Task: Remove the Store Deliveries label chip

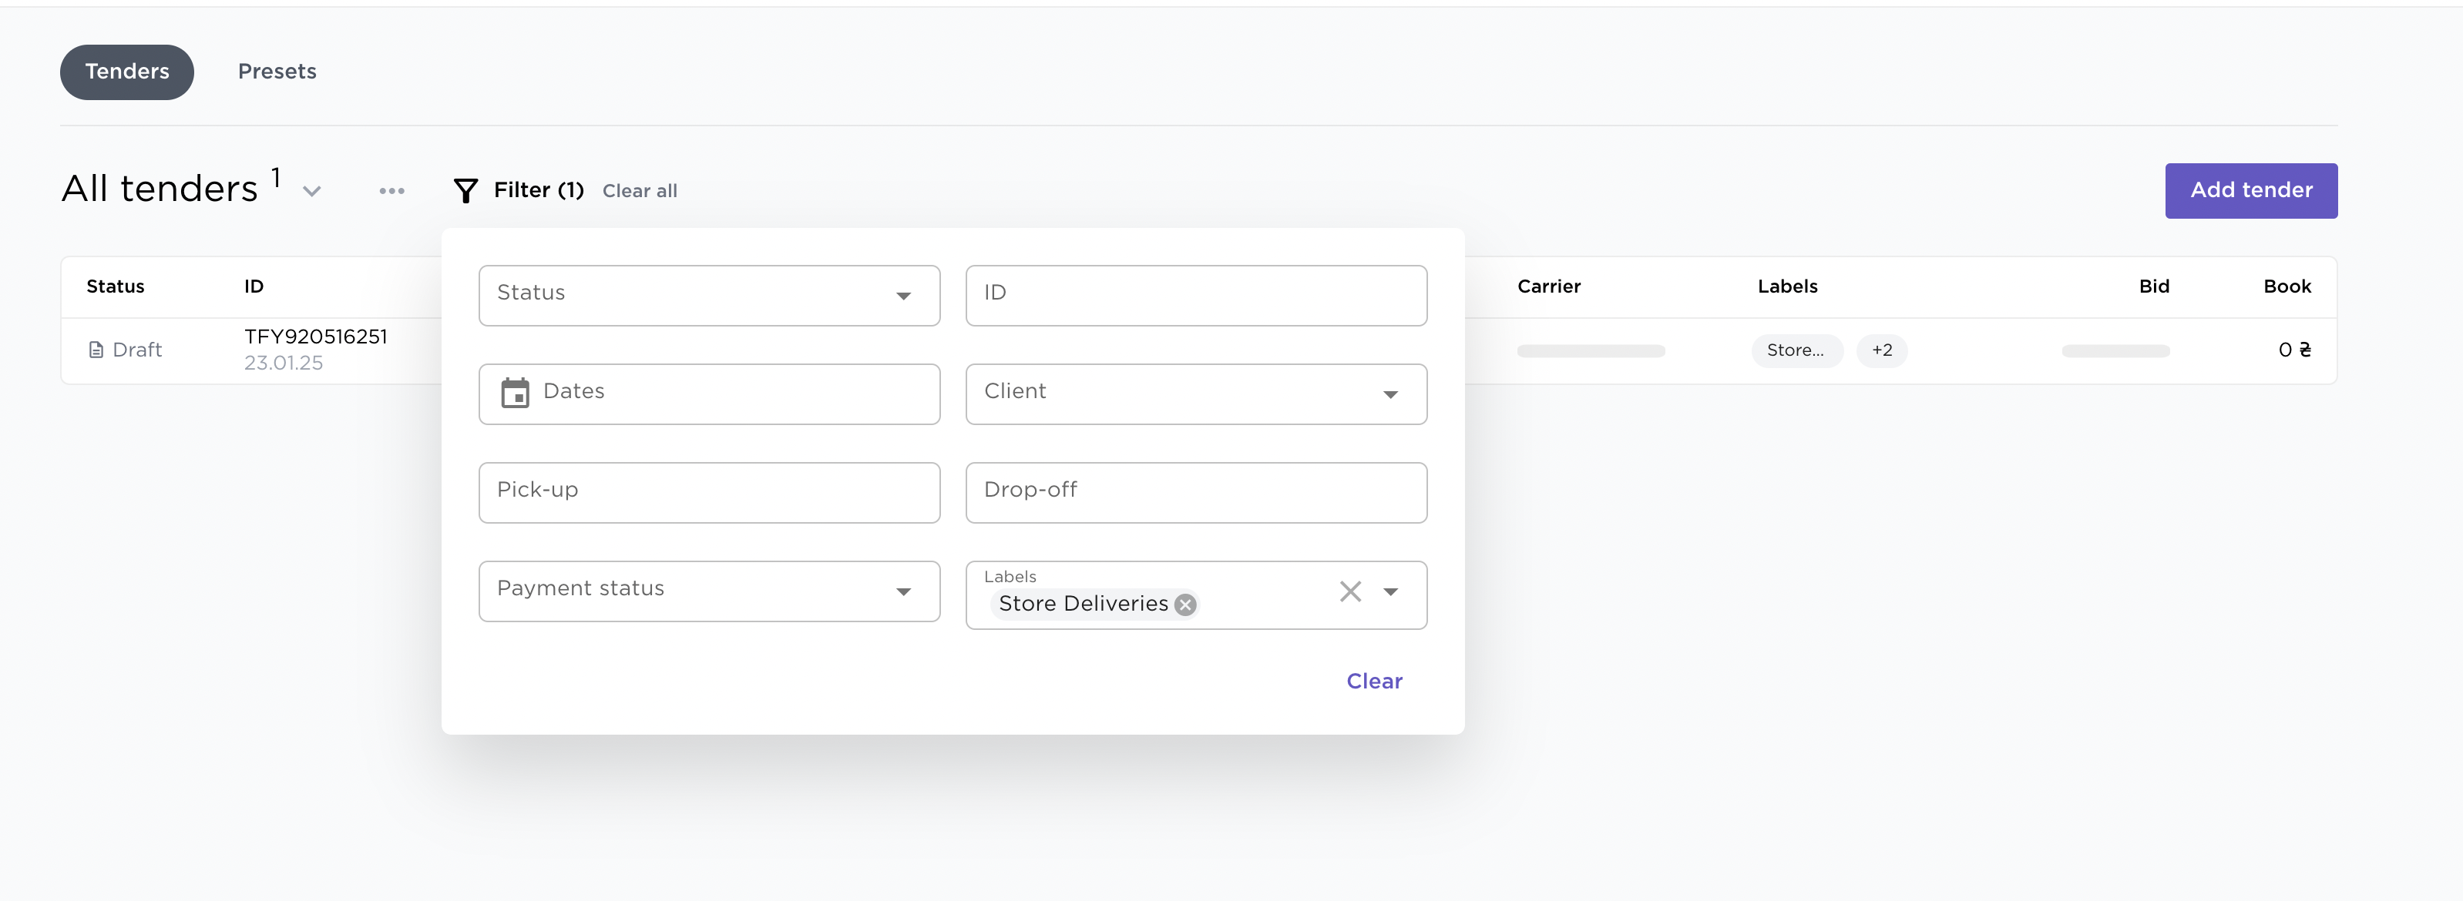Action: [1185, 605]
